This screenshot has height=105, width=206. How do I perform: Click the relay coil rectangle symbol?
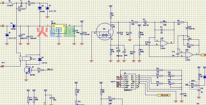[x=26, y=59]
